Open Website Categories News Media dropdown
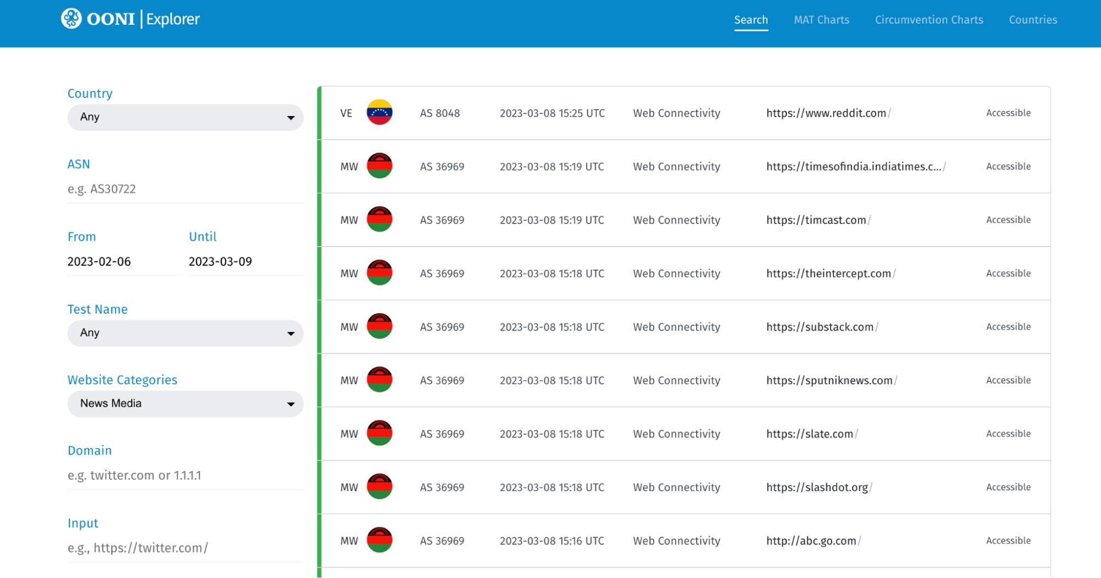The height and width of the screenshot is (578, 1101). (x=185, y=403)
